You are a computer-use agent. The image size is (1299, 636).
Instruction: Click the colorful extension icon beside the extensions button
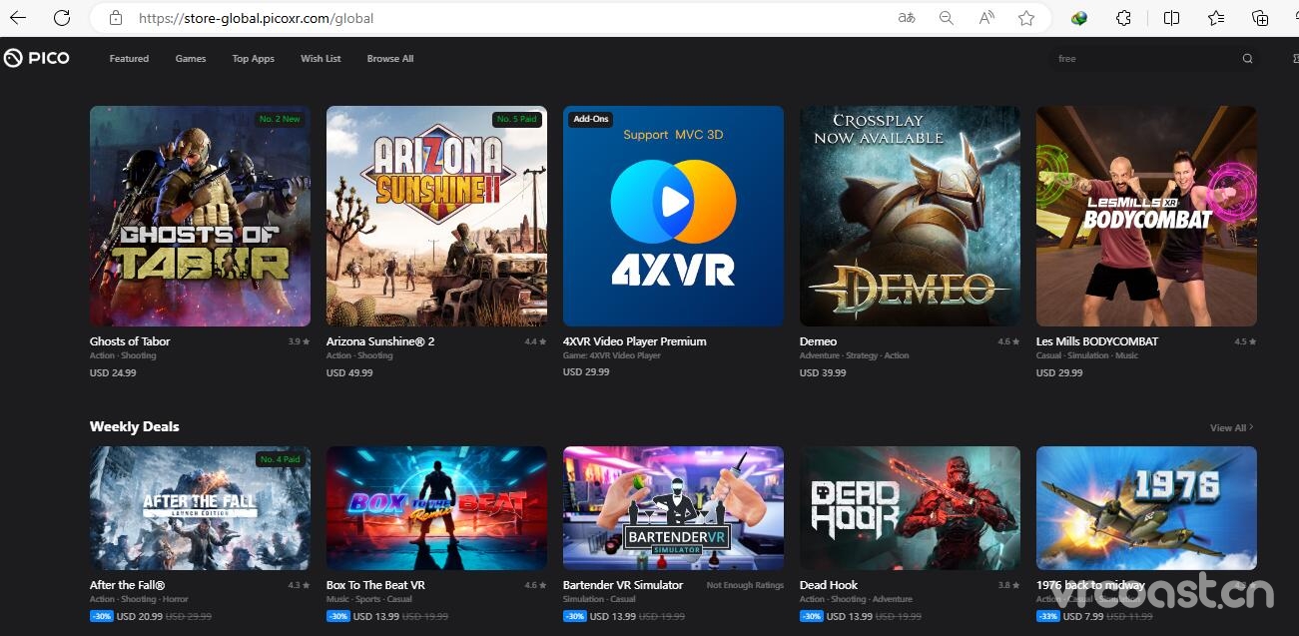coord(1079,18)
